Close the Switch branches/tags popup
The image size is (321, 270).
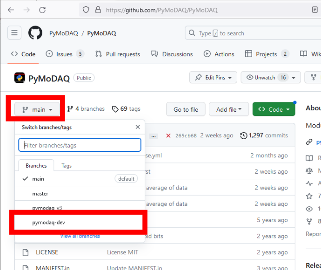tap(138, 127)
